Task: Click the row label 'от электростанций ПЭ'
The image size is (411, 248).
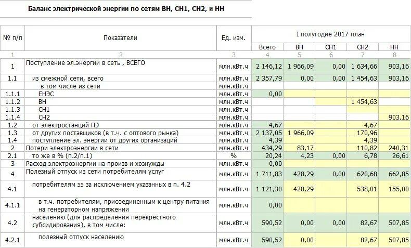Action: coord(66,125)
